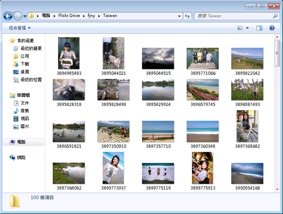Image resolution: width=283 pixels, height=214 pixels.
Task: Select pond geese photo 3896591821
Action: click(x=69, y=132)
